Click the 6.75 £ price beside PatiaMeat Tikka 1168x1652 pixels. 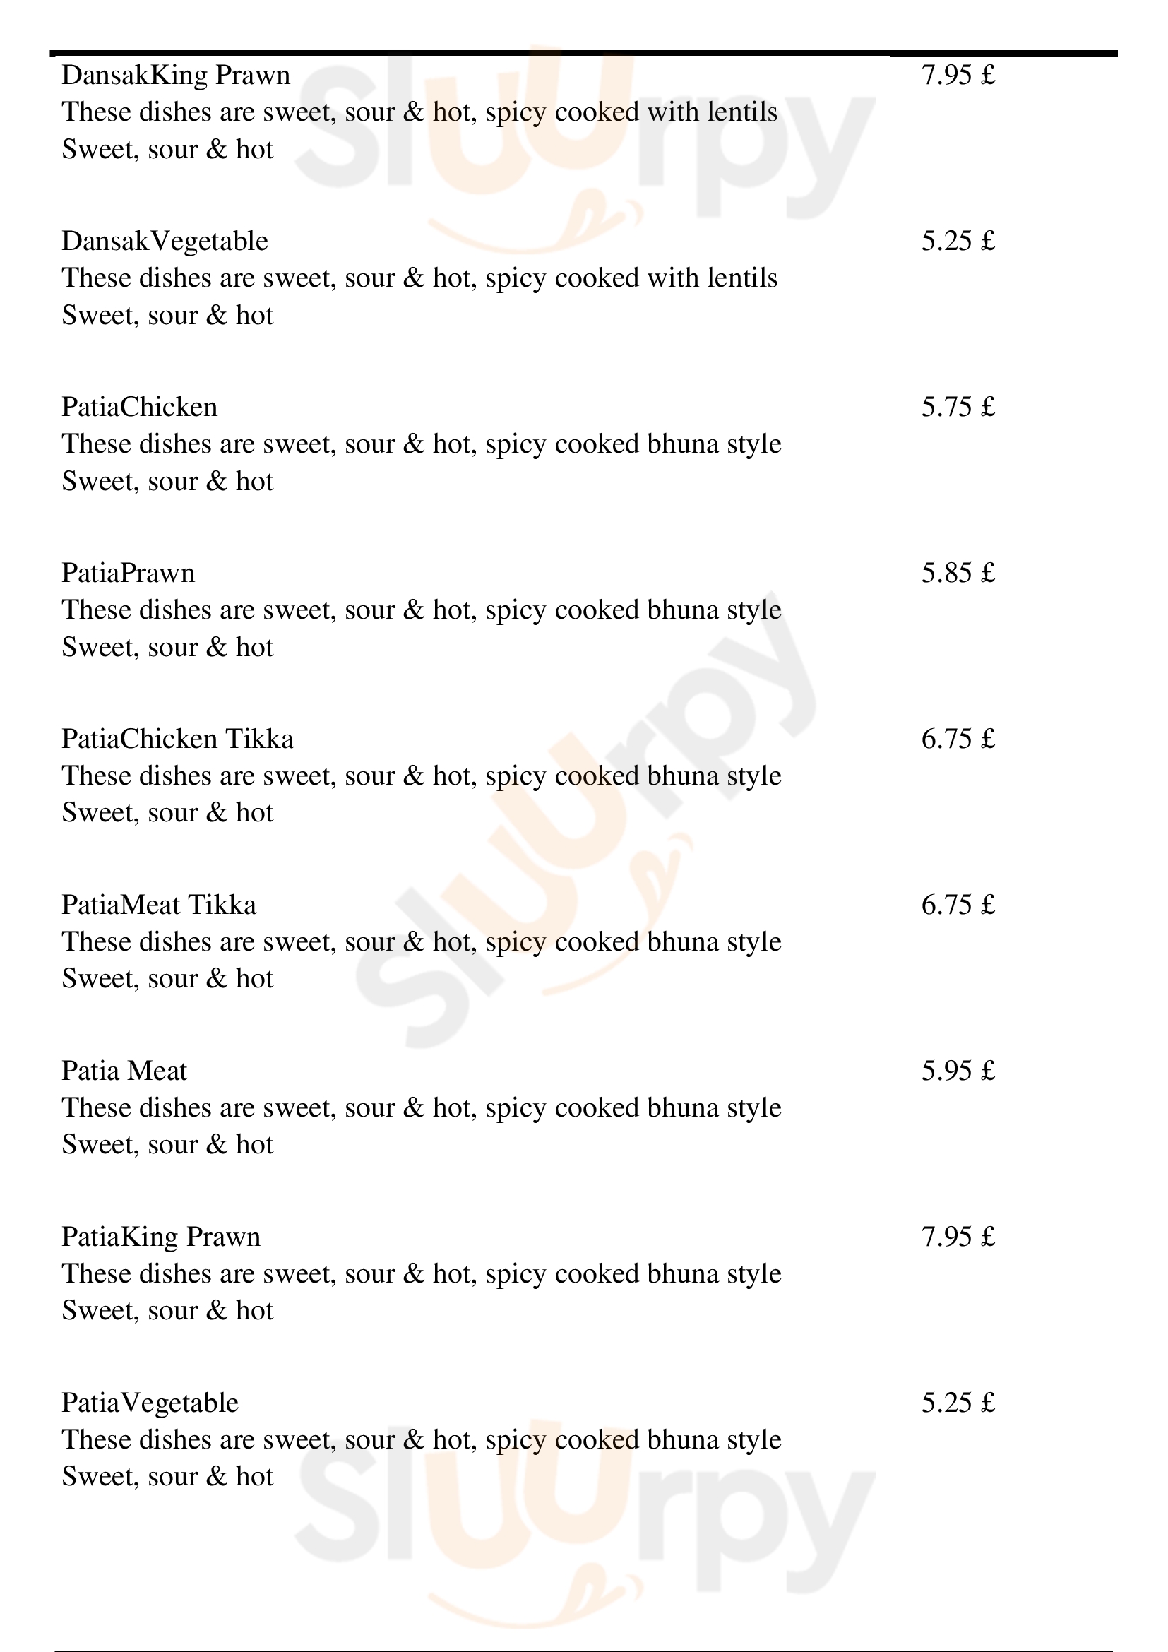(x=958, y=905)
